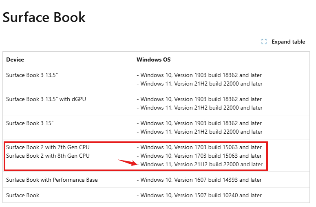The height and width of the screenshot is (207, 316).
Task: Click Surface Book 2 with 7th Gen CPU
Action: click(x=48, y=147)
